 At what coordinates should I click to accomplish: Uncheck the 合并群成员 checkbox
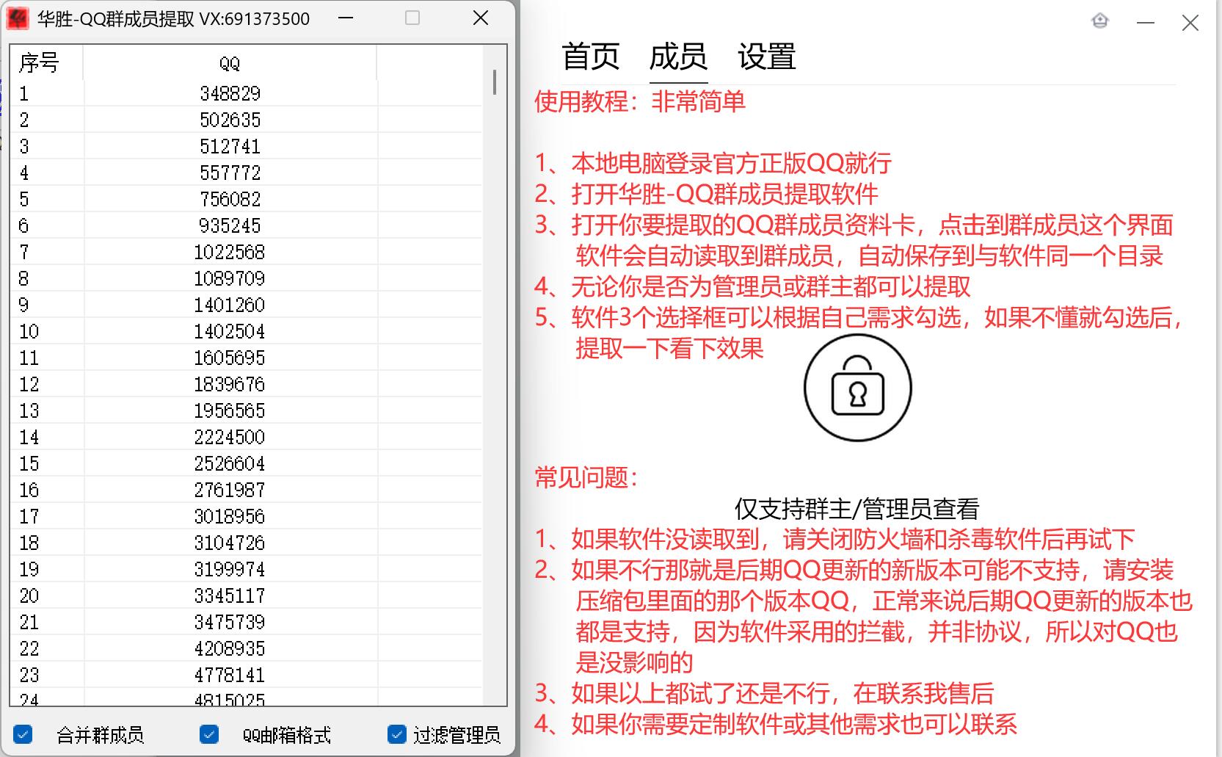point(25,733)
